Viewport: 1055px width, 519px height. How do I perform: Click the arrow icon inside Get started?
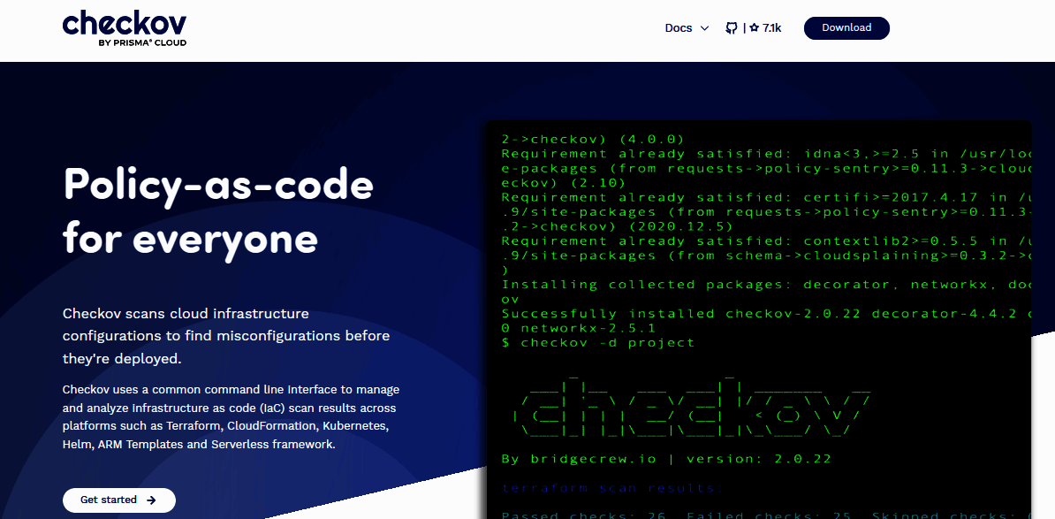152,500
